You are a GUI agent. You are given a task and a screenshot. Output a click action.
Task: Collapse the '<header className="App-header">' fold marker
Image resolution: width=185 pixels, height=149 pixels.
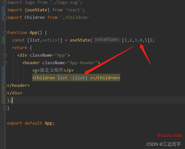pyautogui.click(x=5, y=63)
